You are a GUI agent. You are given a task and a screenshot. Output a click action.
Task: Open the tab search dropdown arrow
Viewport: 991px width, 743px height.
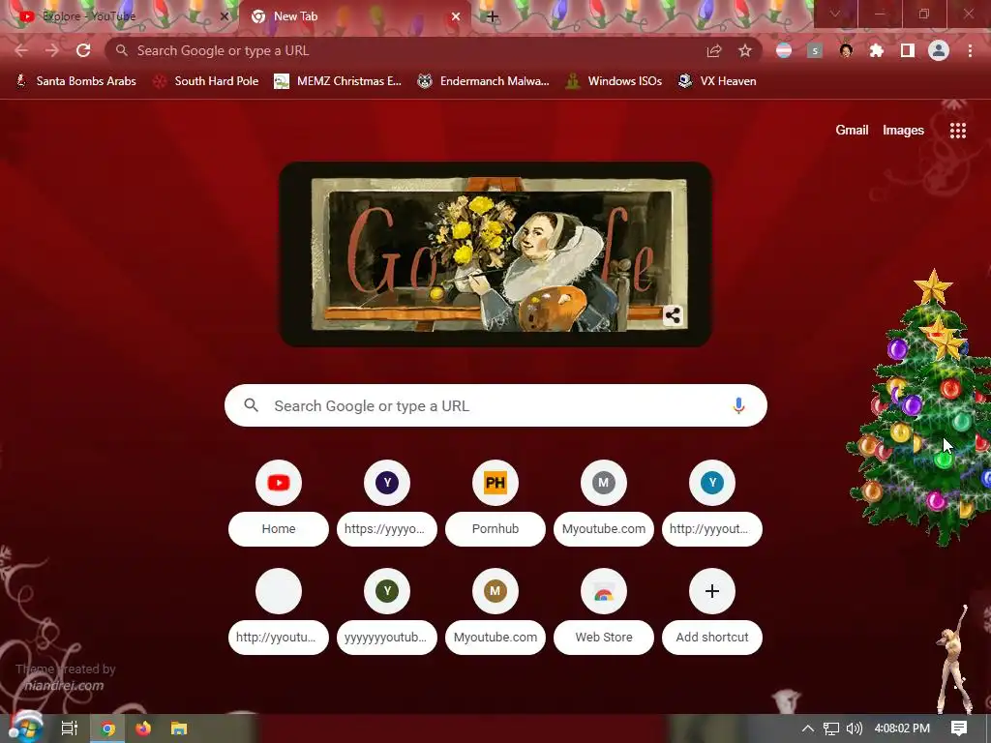835,14
